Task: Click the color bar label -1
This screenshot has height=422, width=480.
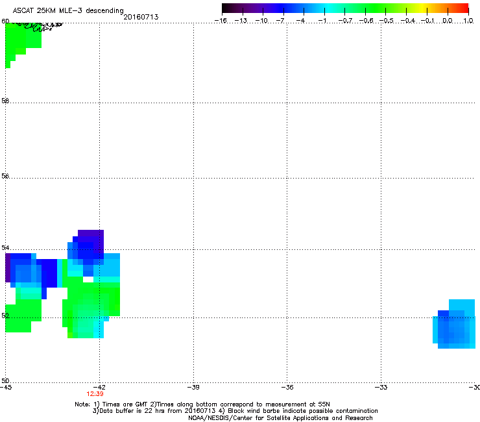Action: (x=322, y=21)
